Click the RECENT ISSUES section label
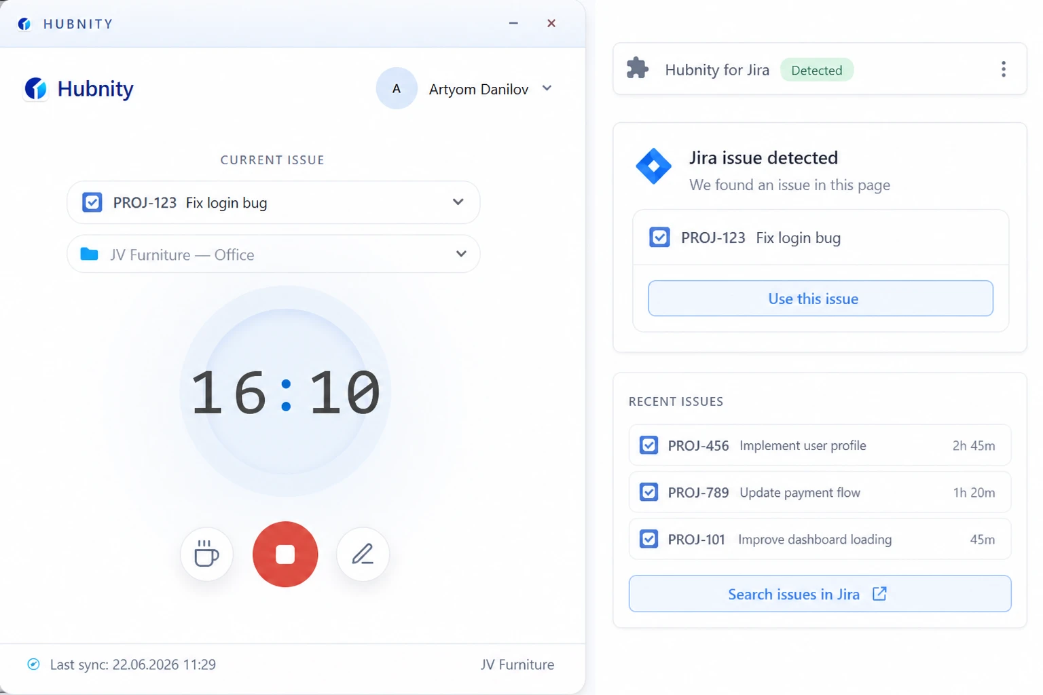 pos(676,401)
